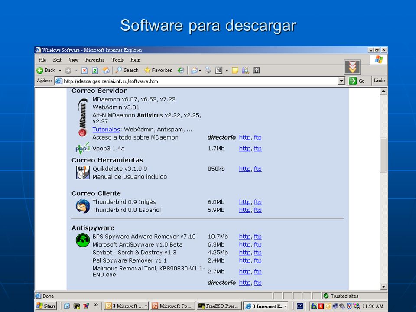Screen dimensions: 416x312
Task: Open 3 Microsoft taskbar group
Action: [x=126, y=306]
